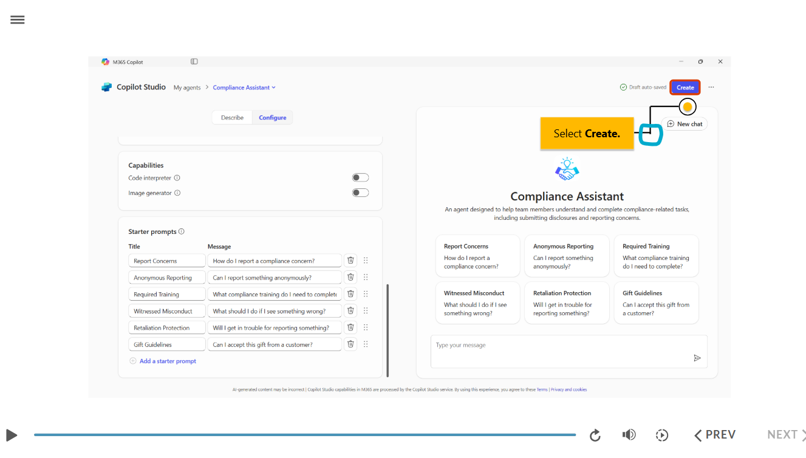Click the Required Training title field
Image resolution: width=806 pixels, height=458 pixels.
(x=167, y=294)
